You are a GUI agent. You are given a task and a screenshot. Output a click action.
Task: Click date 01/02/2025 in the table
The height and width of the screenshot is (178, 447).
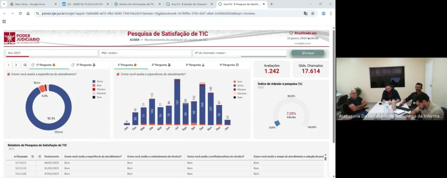tap(52, 168)
